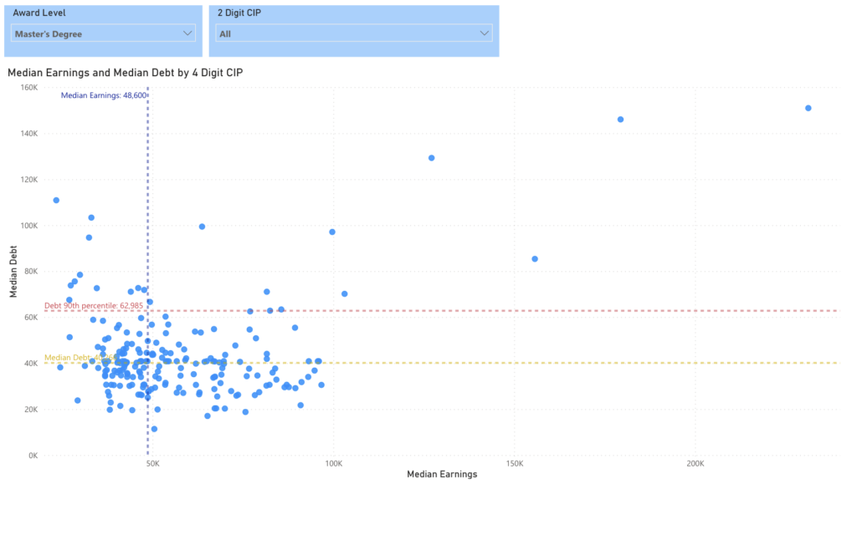Select the topmost far-right outlier data point
Viewport: 857px width, 535px height.
coord(808,107)
